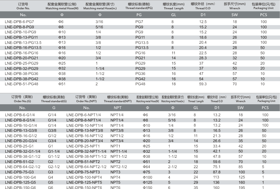Click the LNE-DPB-6-PG7 order number cell
This screenshot has height=189, width=280.
click(19, 22)
